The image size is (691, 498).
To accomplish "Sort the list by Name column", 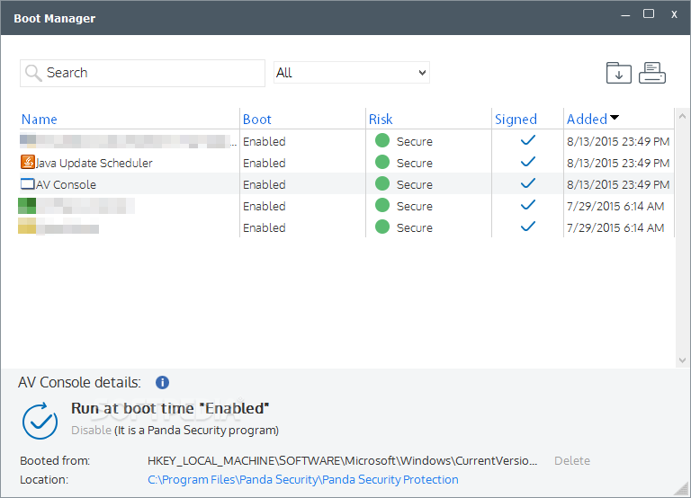I will tap(40, 120).
